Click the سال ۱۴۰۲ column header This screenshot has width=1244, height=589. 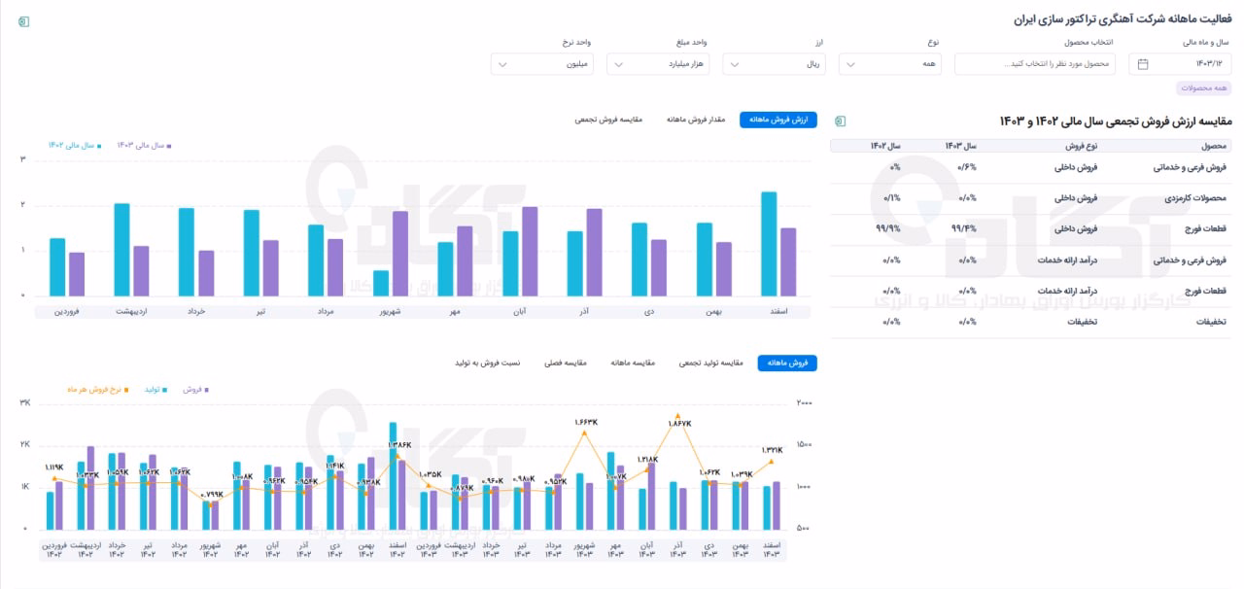point(884,146)
